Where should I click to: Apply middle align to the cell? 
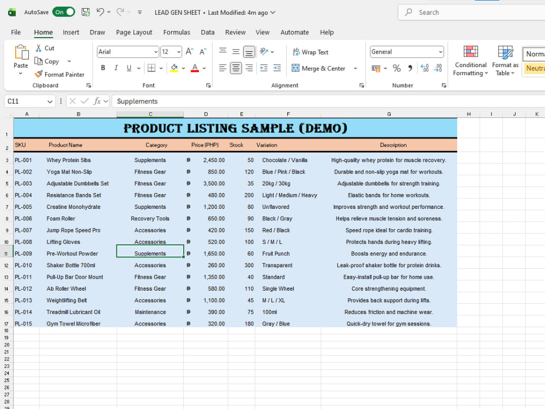click(x=235, y=52)
